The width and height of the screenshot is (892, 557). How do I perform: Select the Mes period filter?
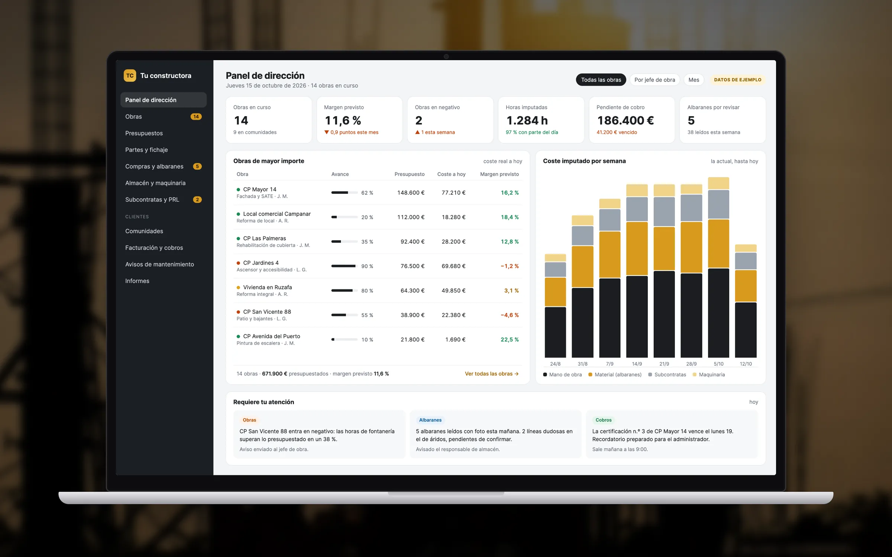[x=694, y=80]
